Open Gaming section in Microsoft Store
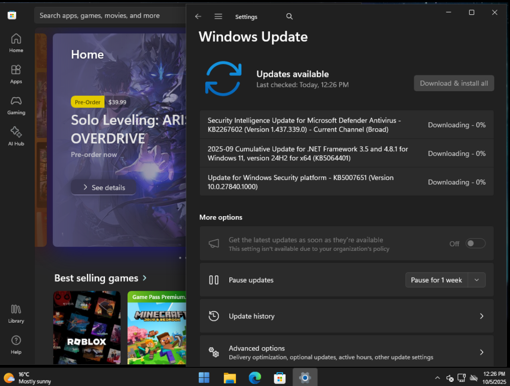Image resolution: width=510 pixels, height=386 pixels. coord(16,106)
